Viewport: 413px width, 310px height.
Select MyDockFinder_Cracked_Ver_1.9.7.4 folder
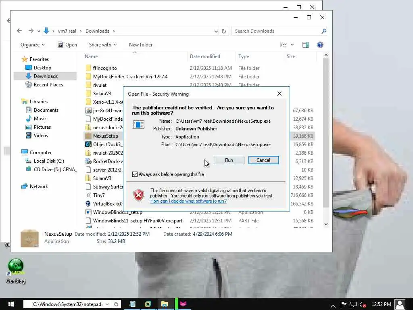click(x=130, y=76)
